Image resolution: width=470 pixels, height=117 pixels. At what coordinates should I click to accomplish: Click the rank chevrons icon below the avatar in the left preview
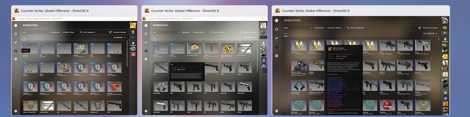pos(133,32)
